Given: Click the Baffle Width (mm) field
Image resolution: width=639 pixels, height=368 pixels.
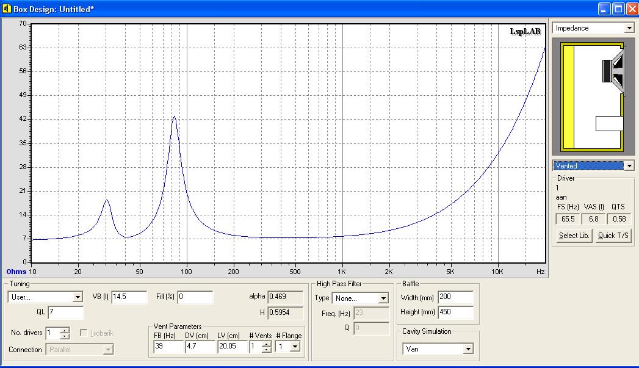Looking at the screenshot, I should [x=456, y=297].
